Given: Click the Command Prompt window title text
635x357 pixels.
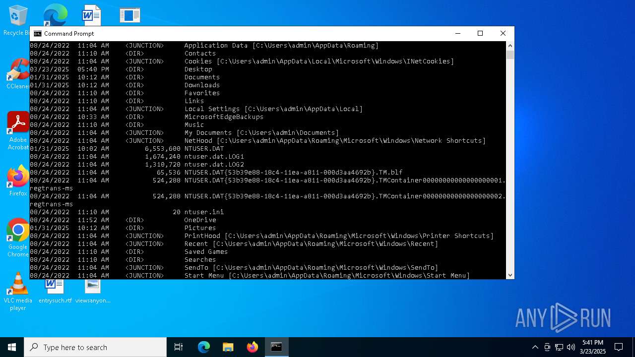Looking at the screenshot, I should pyautogui.click(x=69, y=34).
